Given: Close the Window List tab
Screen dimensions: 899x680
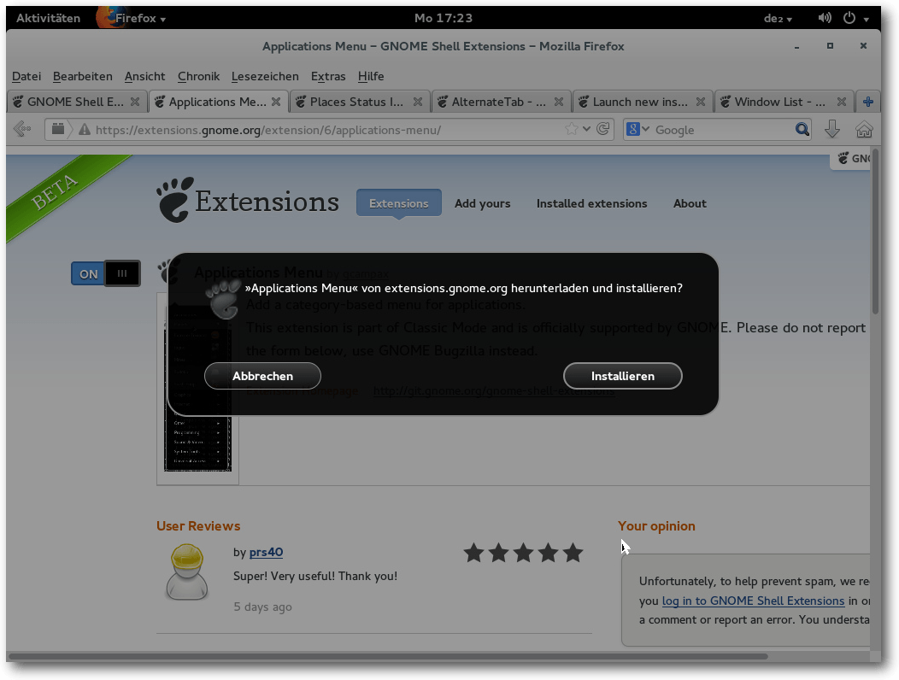Looking at the screenshot, I should point(842,102).
